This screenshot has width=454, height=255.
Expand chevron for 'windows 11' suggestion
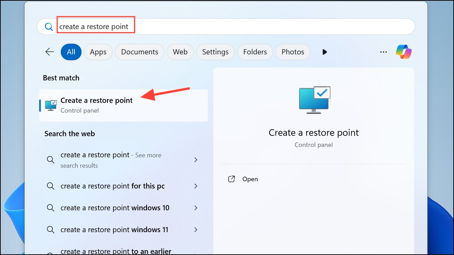[x=196, y=230]
